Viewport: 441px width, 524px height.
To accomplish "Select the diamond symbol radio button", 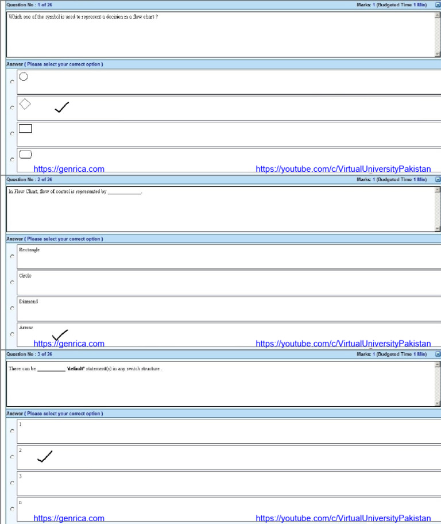I will (x=13, y=107).
